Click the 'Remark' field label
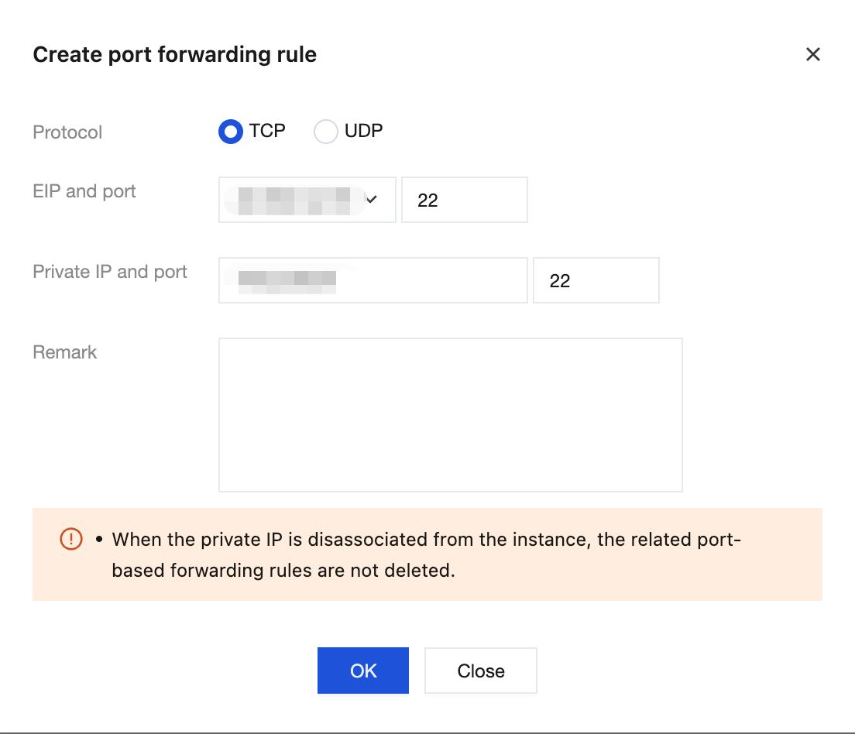The width and height of the screenshot is (855, 734). click(65, 352)
